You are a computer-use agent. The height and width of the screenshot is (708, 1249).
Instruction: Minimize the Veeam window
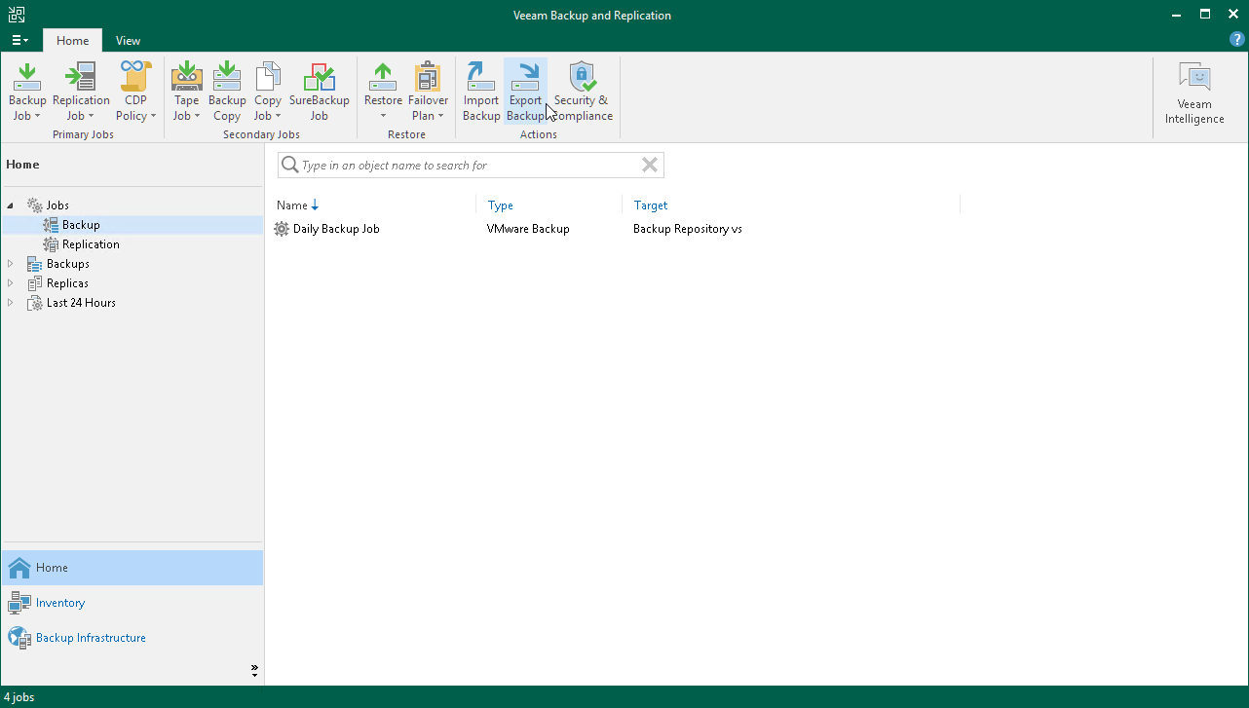[x=1178, y=14]
